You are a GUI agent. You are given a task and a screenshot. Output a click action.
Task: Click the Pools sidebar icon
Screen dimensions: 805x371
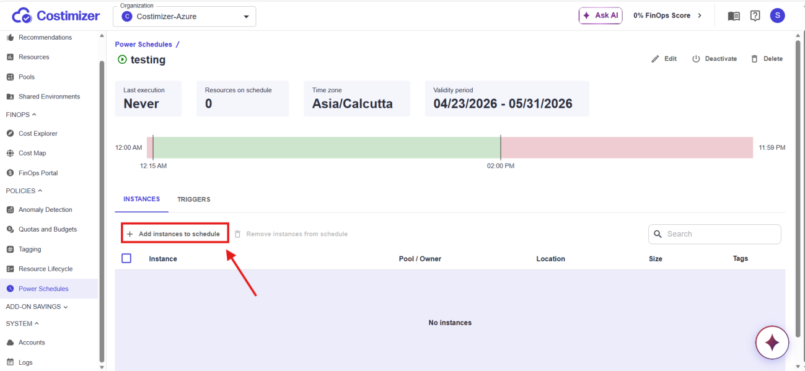click(10, 77)
